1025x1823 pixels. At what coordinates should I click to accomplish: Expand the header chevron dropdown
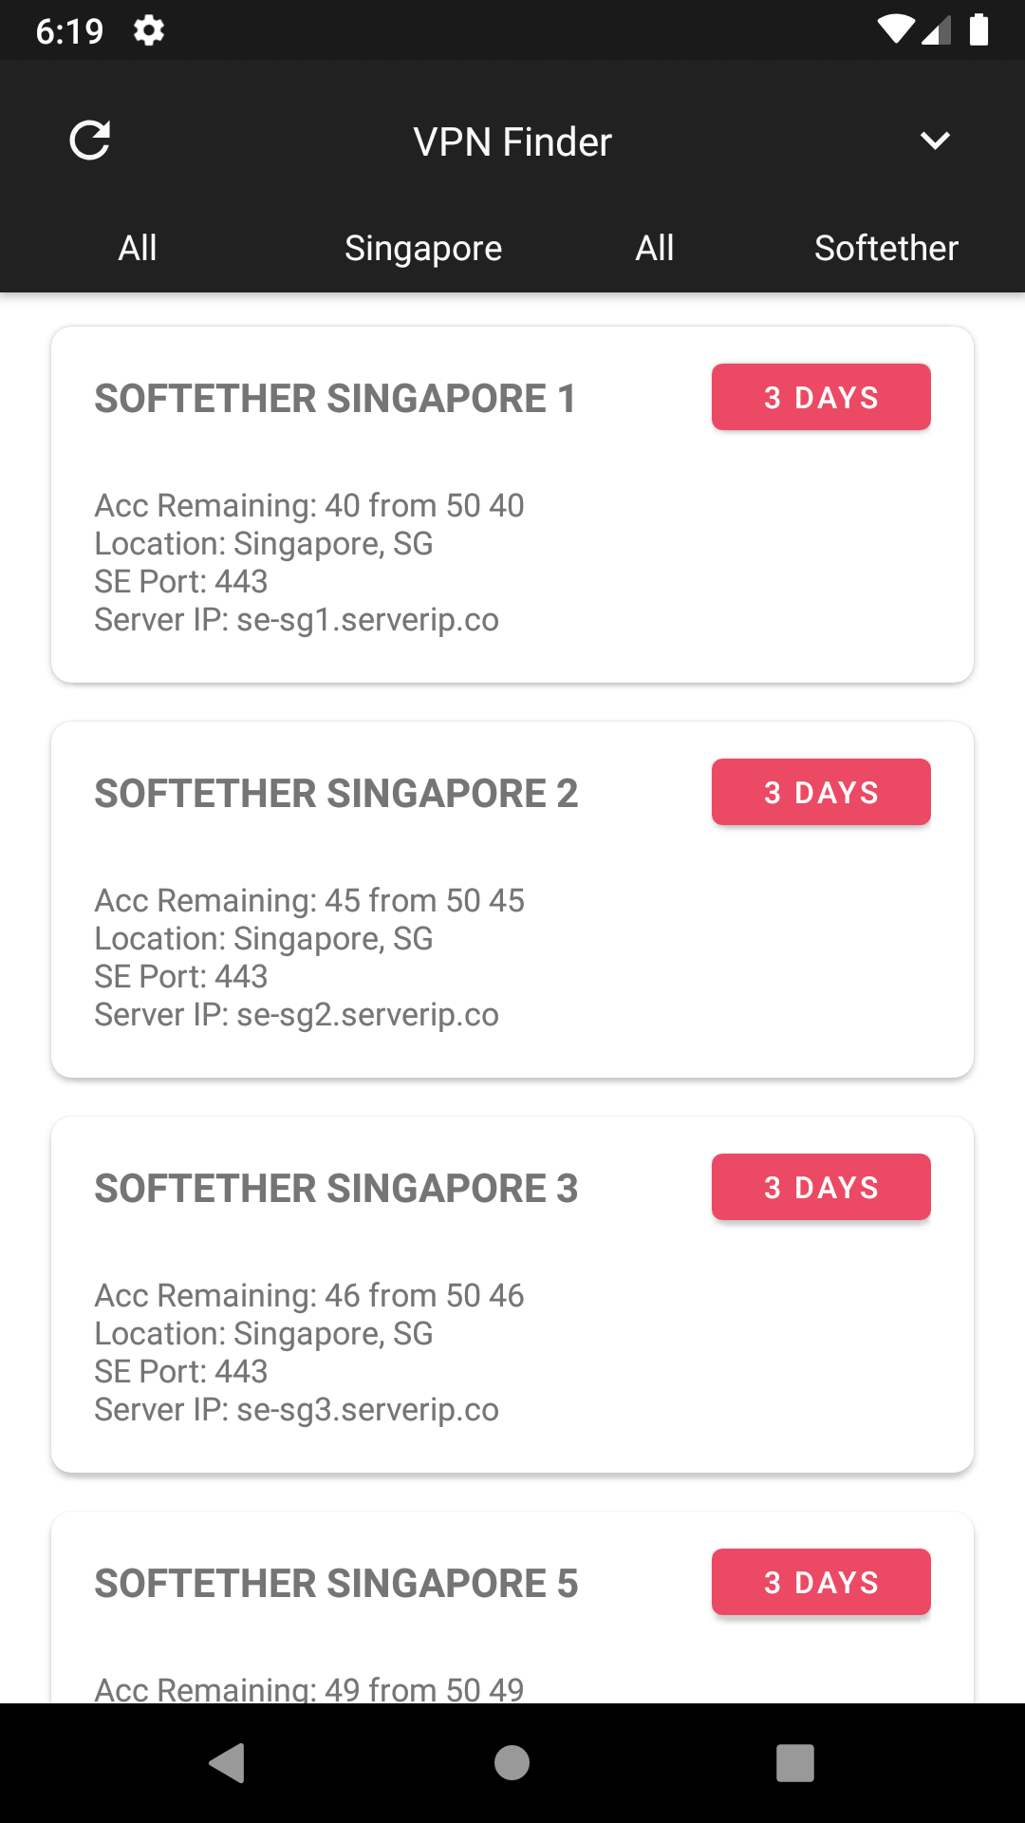pyautogui.click(x=935, y=141)
